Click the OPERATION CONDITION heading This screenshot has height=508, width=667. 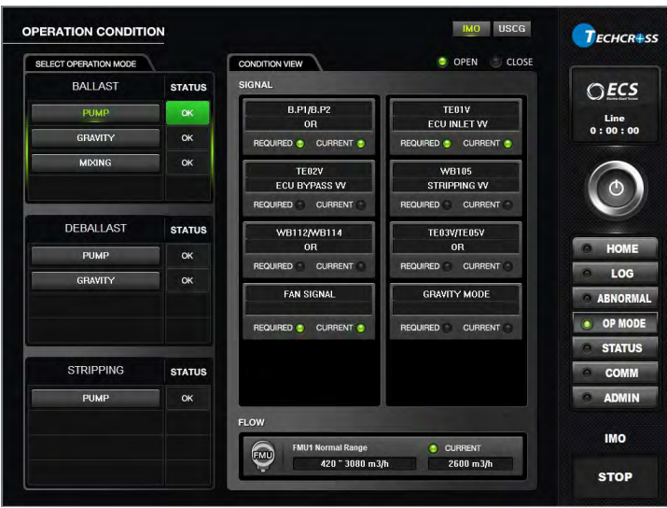pyautogui.click(x=93, y=32)
